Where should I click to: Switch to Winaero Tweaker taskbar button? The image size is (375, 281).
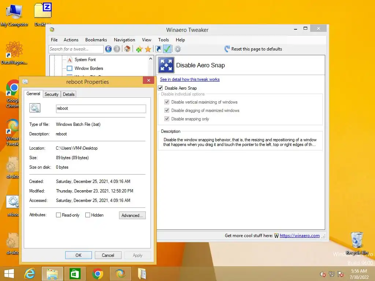pos(120,274)
